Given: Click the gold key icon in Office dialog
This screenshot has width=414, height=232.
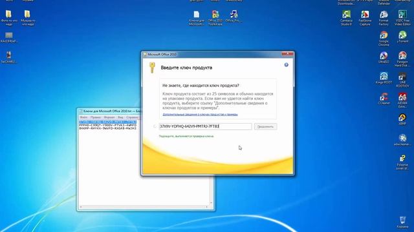Looking at the screenshot, I should 152,67.
